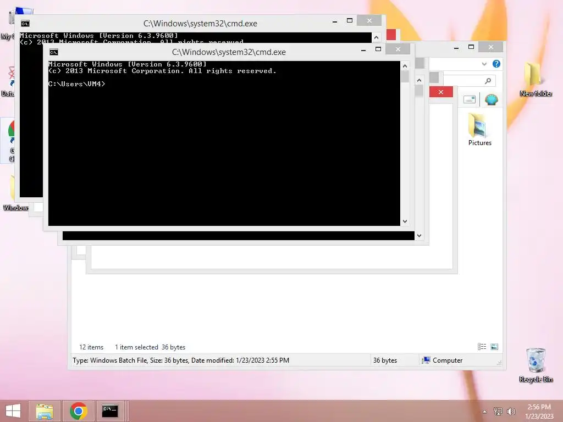
Task: Show hidden system tray icons
Action: (x=485, y=412)
